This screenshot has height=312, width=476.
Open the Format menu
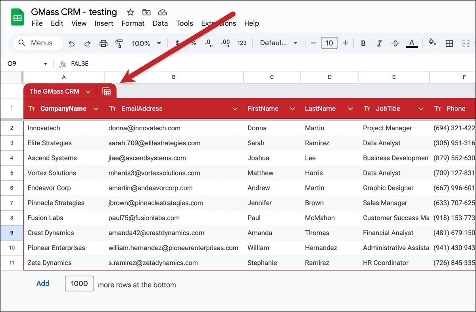point(133,23)
